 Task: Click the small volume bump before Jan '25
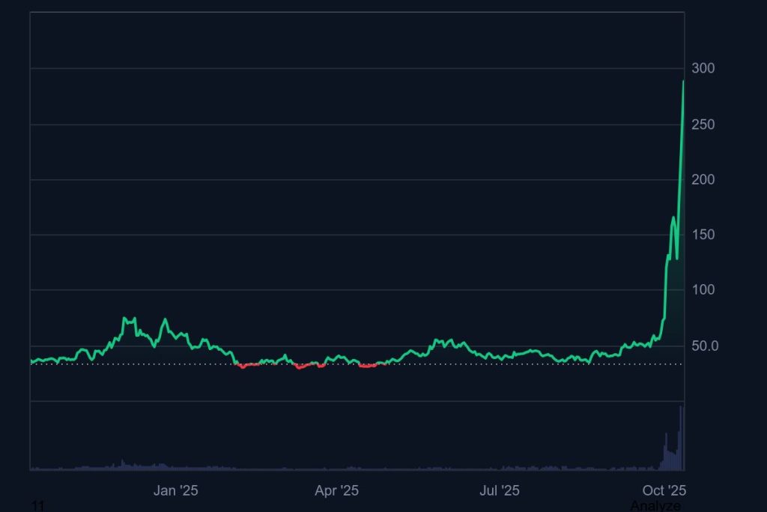122,463
